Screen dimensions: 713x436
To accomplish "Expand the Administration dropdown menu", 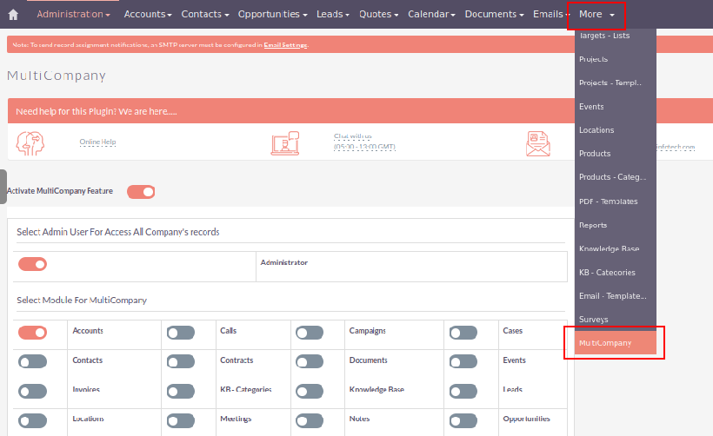I will [73, 15].
